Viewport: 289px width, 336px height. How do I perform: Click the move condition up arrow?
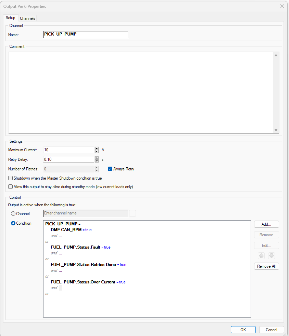point(262,256)
